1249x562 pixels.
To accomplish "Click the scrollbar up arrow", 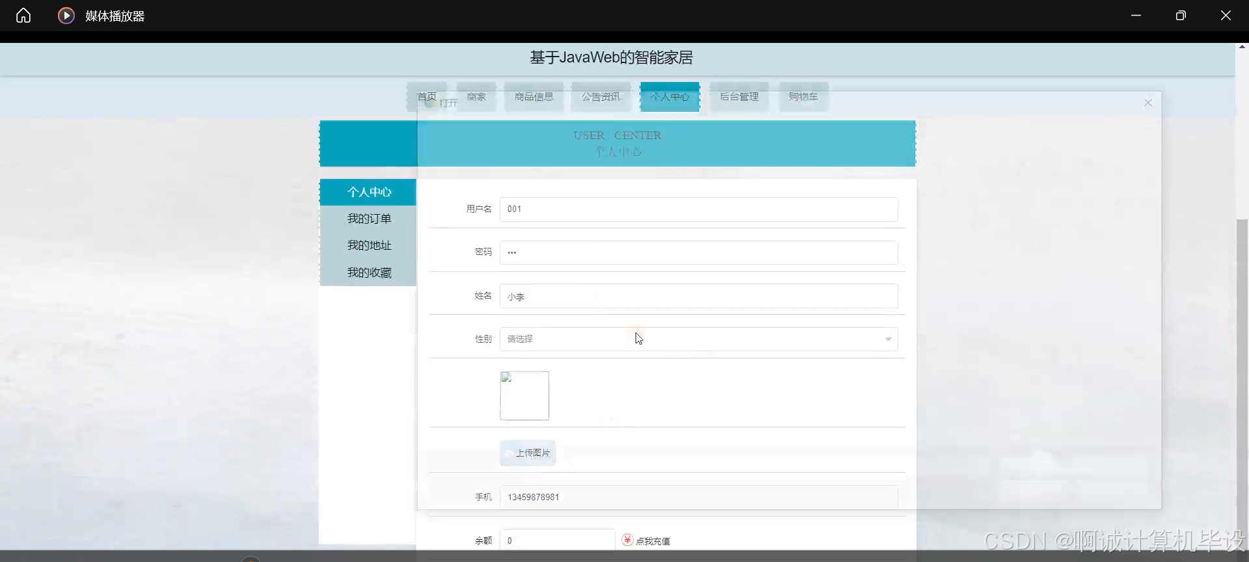I will coord(1242,47).
